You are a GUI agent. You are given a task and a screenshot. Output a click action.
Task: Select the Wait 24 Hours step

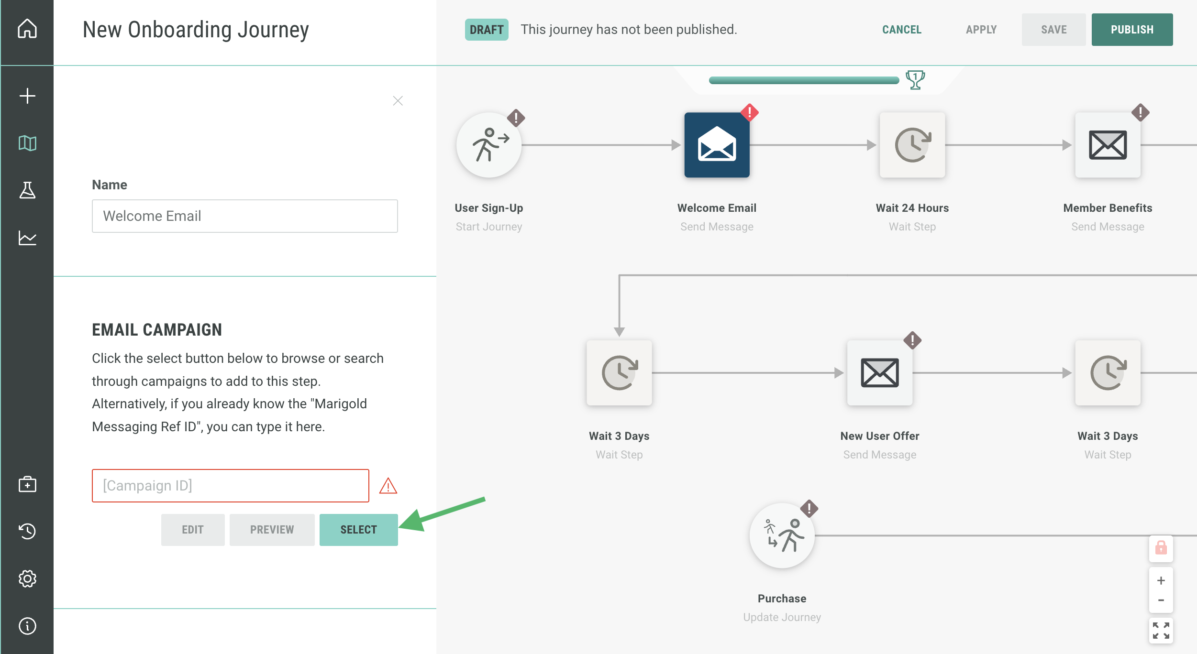(x=912, y=145)
